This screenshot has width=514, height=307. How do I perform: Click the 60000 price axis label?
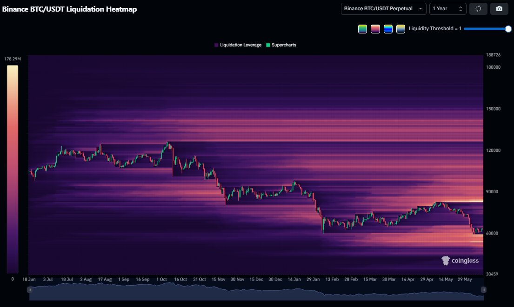click(x=492, y=233)
